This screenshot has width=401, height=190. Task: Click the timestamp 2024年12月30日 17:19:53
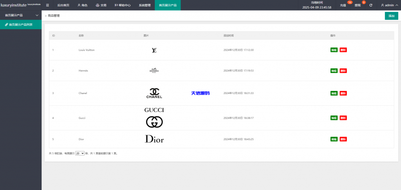pyautogui.click(x=238, y=71)
